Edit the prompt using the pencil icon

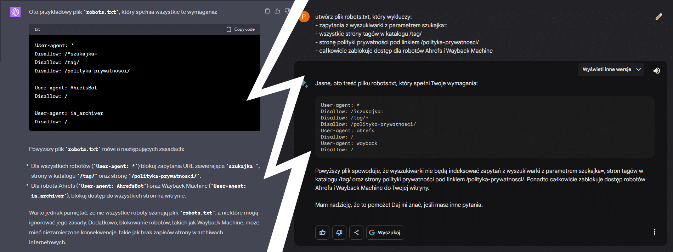[658, 17]
